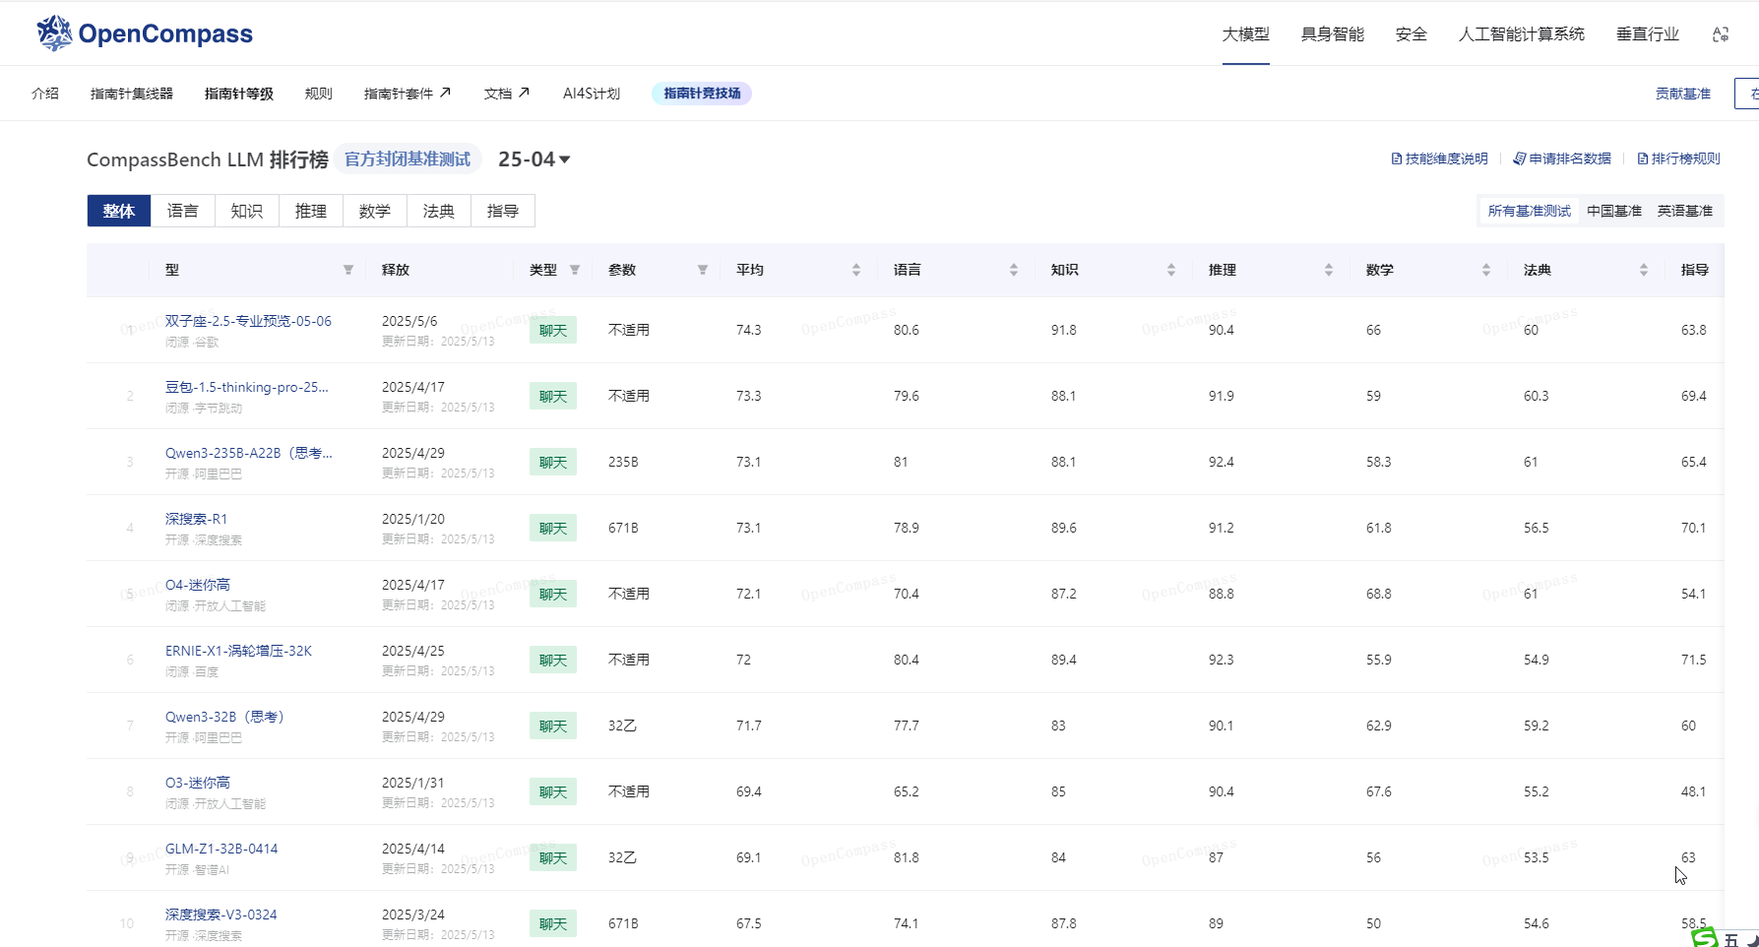
Task: Switch to the 推理 tab
Action: pos(311,211)
